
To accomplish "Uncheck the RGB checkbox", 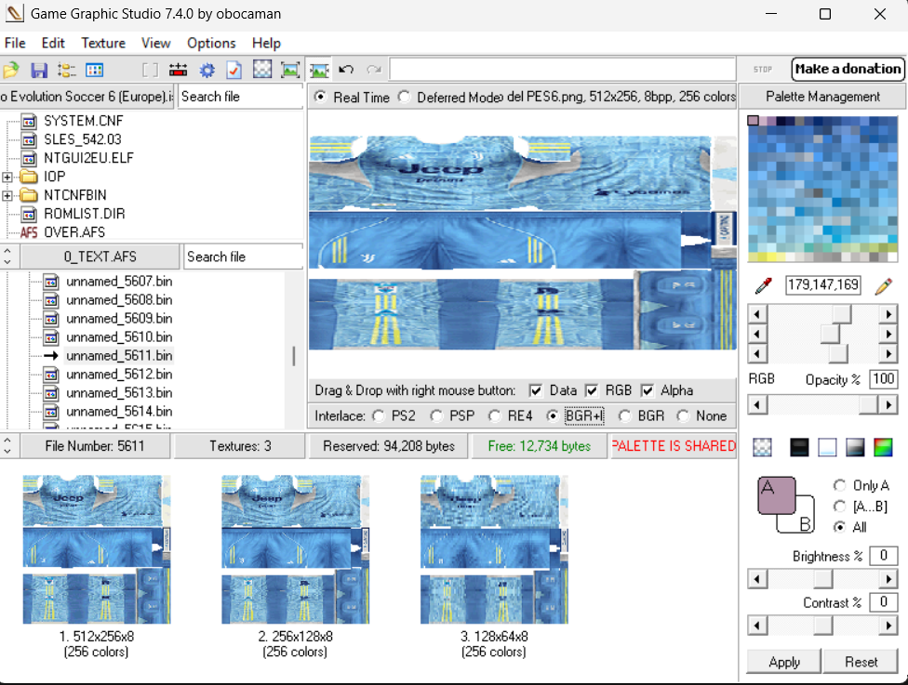I will 592,390.
